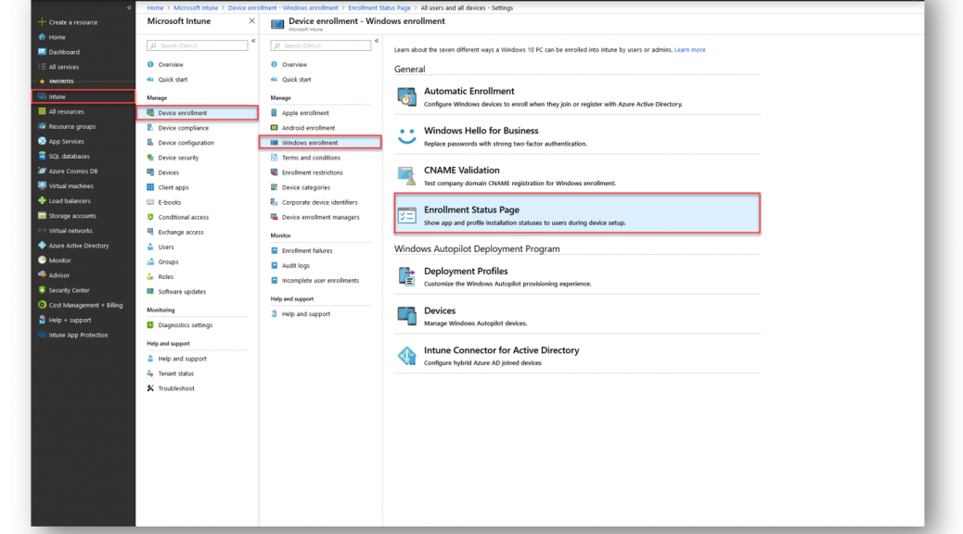
Task: Click the Deployment Profiles icon
Action: pos(406,276)
